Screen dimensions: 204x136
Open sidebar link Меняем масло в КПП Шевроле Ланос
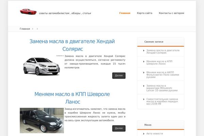(x=159, y=63)
